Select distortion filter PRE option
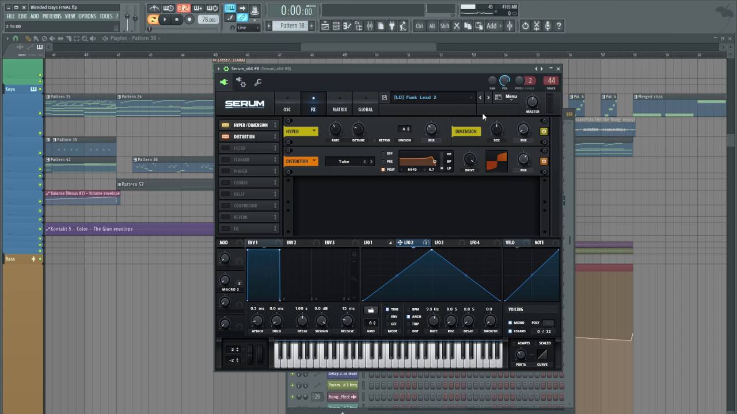This screenshot has height=414, width=737. (383, 162)
